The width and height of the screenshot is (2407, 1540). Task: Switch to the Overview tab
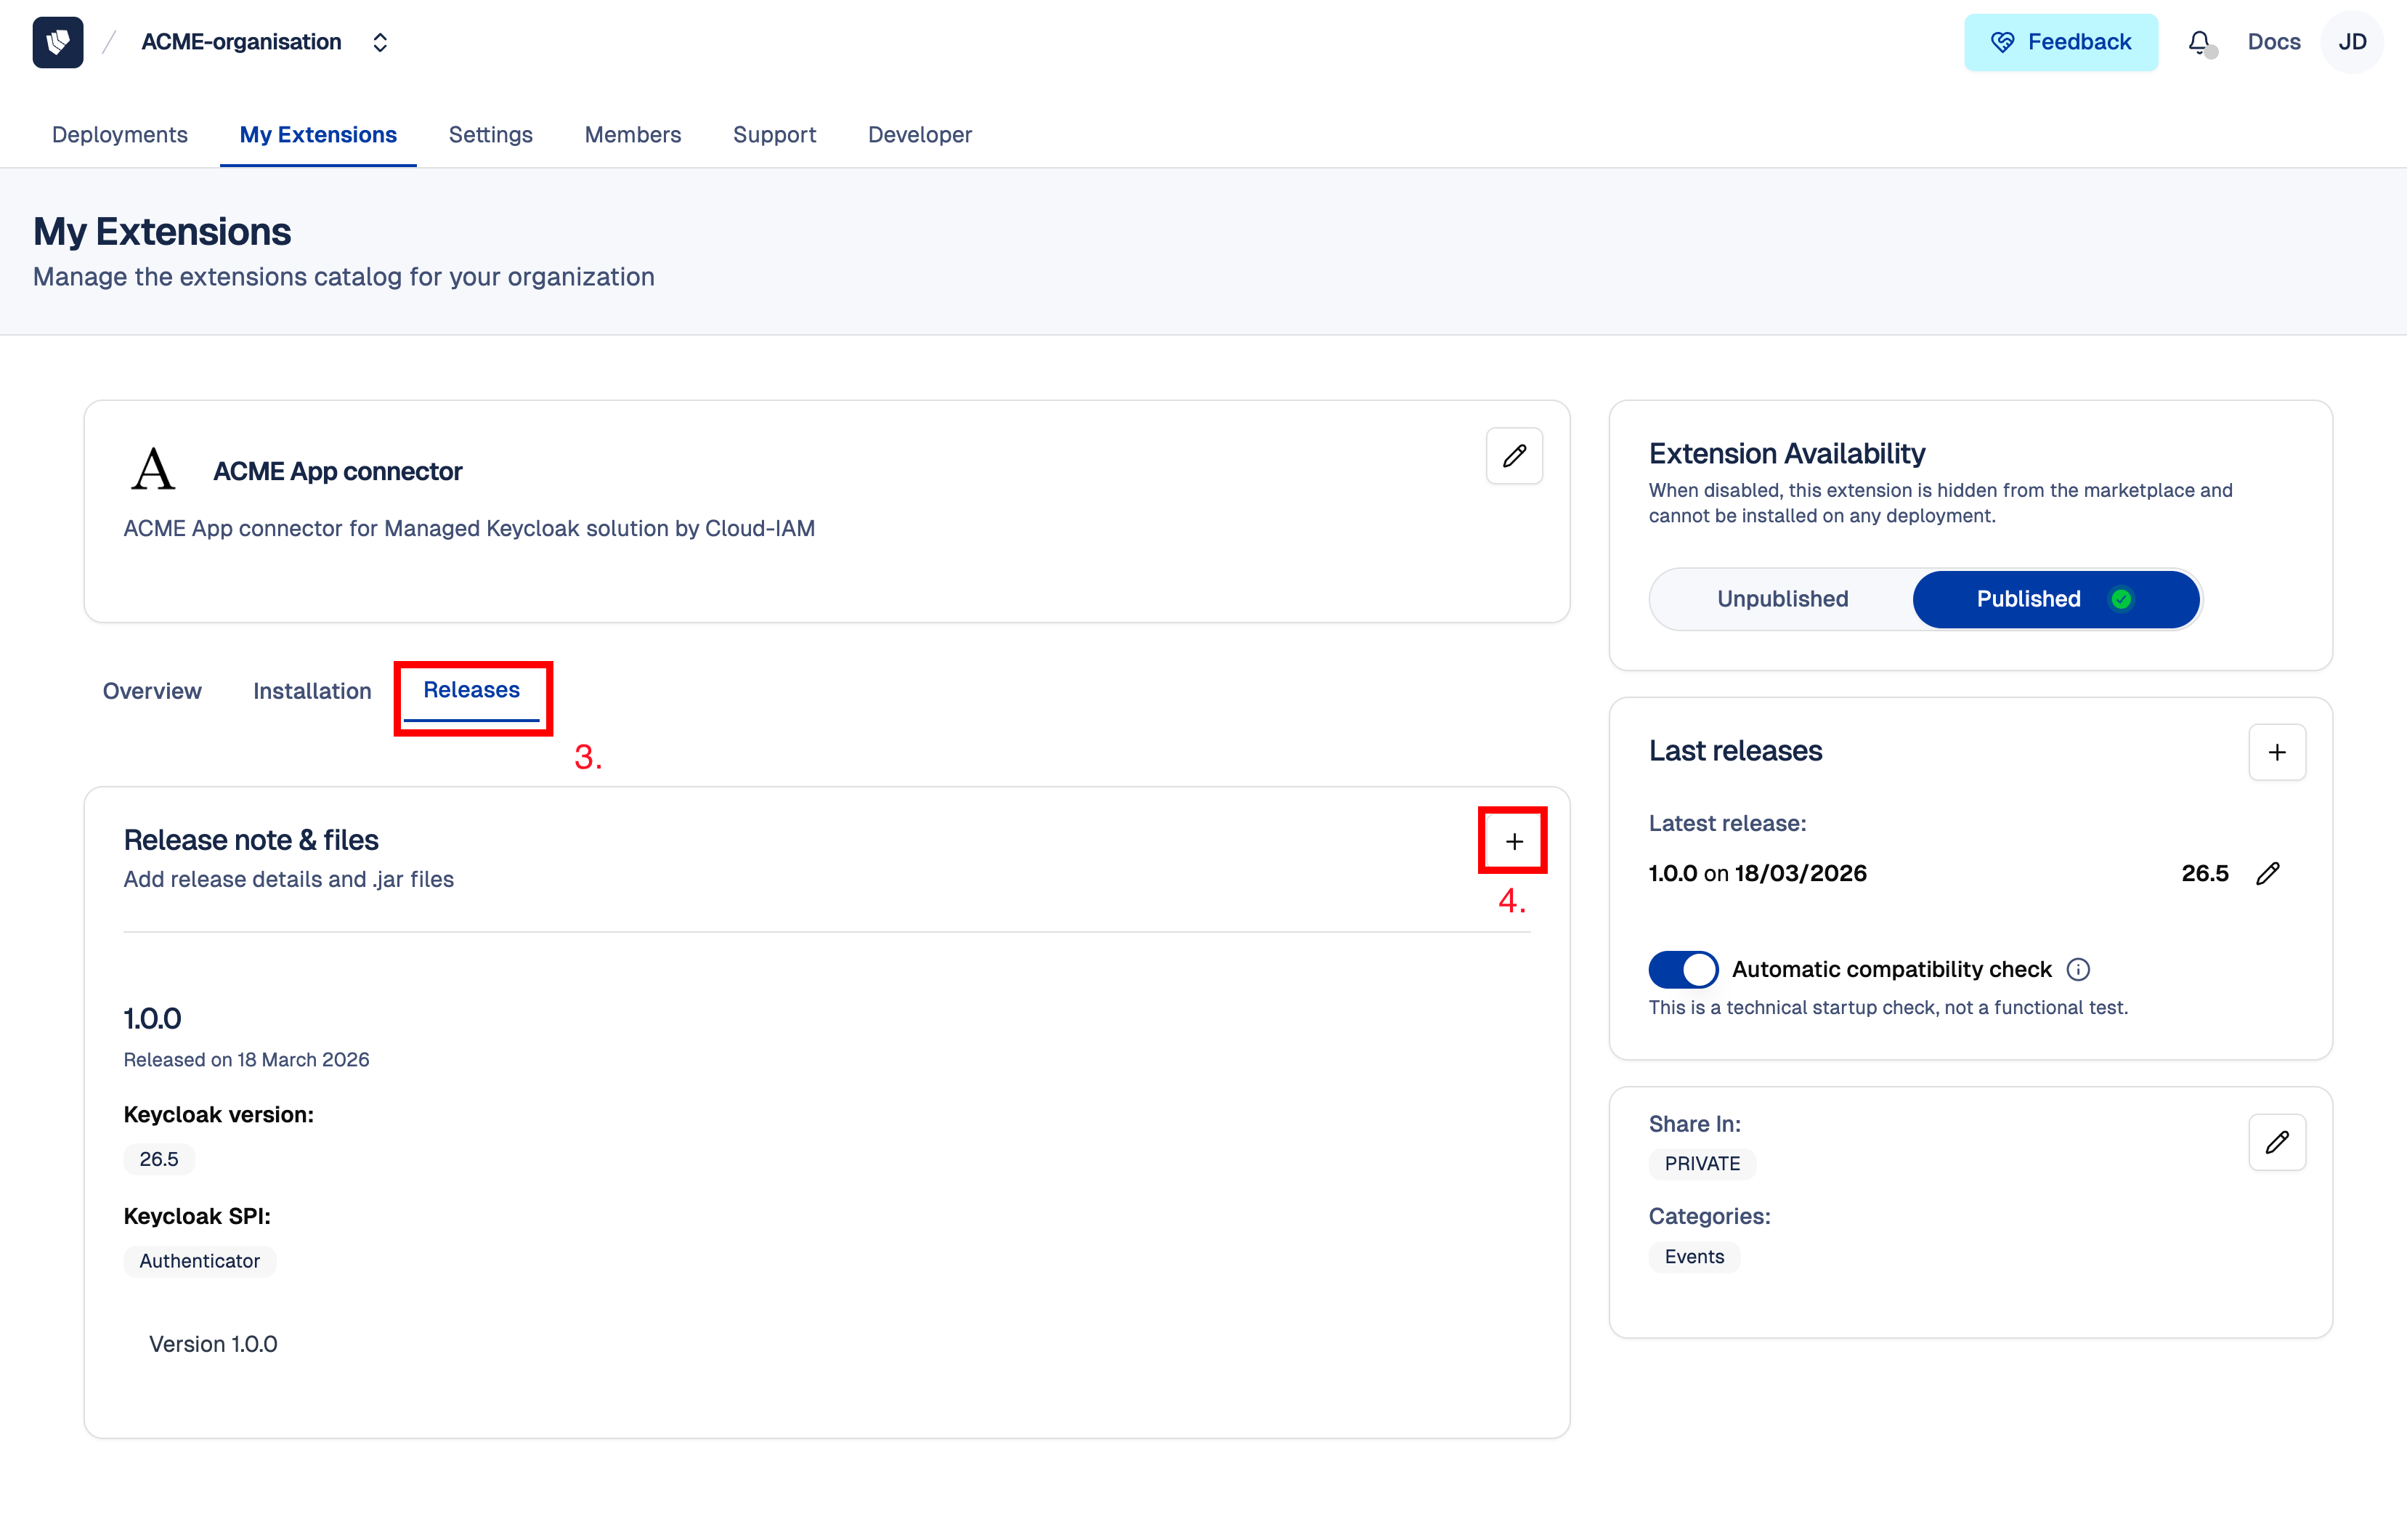(x=152, y=691)
